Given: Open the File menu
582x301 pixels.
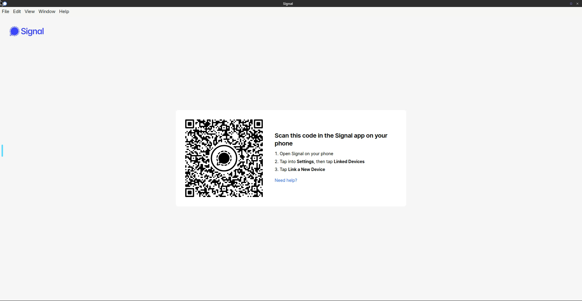Looking at the screenshot, I should click(5, 12).
